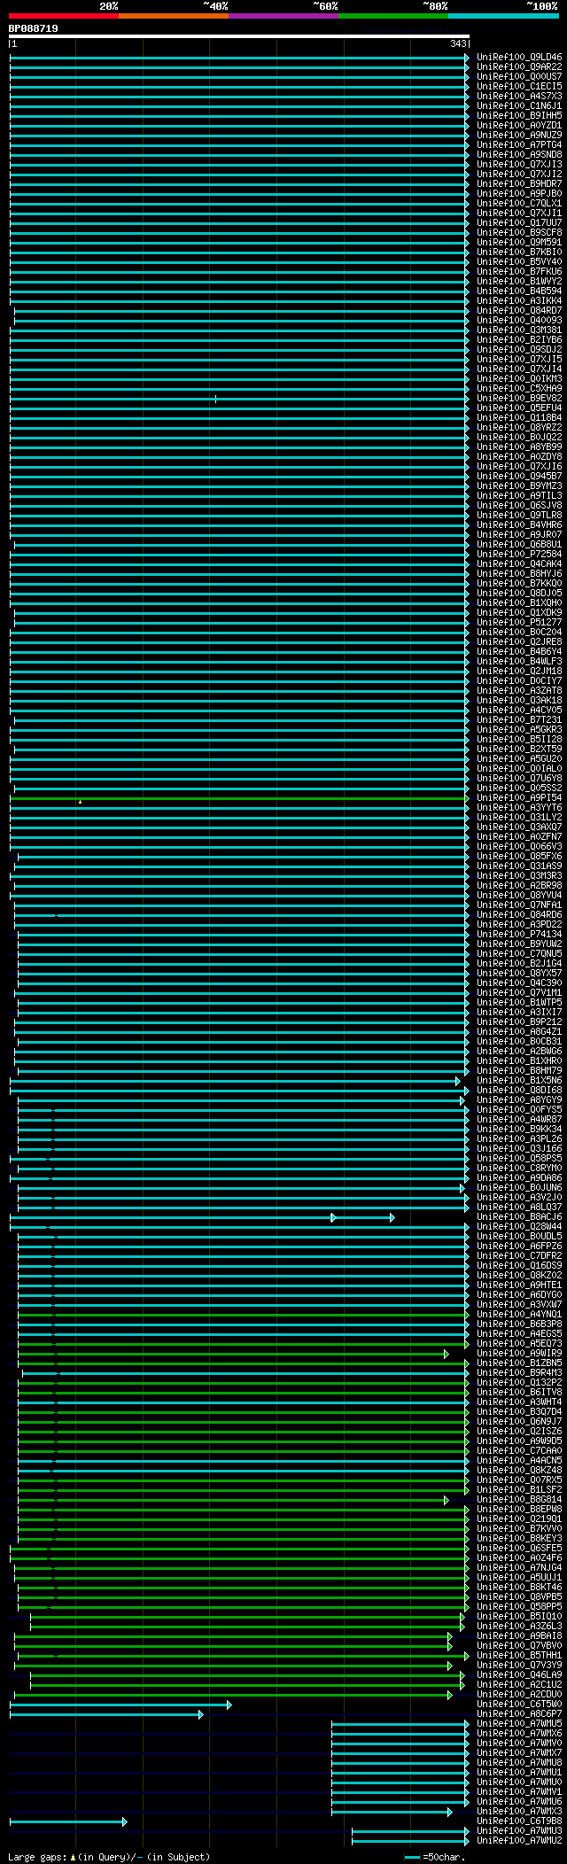567x1864 pixels.
Task: Click hit label UniRef100_A7WMU5
Action: pyautogui.click(x=519, y=1723)
